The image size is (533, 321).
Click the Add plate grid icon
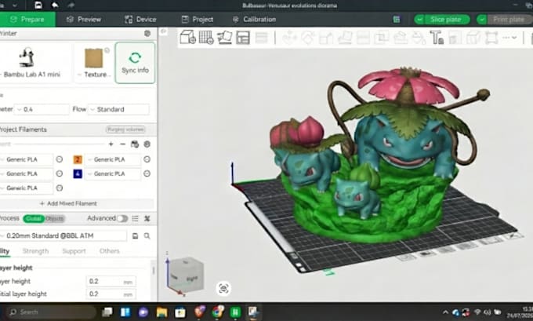click(x=206, y=37)
